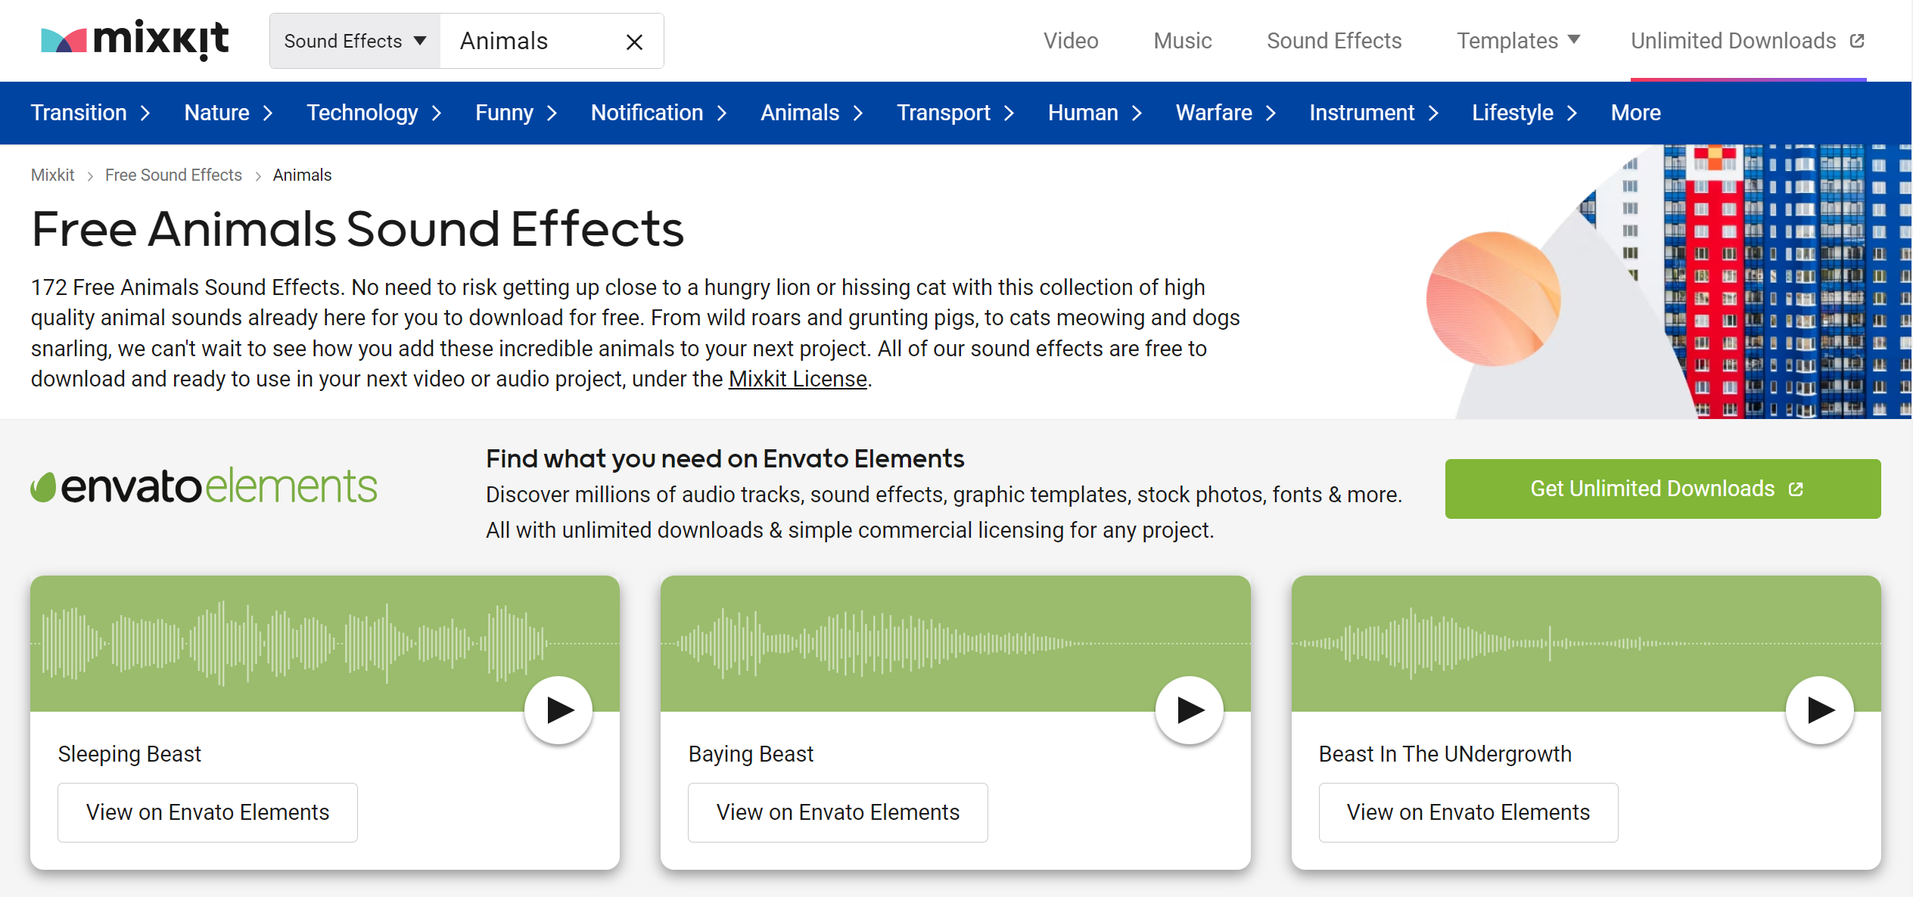
Task: Click the Animals search input field
Action: 530,41
